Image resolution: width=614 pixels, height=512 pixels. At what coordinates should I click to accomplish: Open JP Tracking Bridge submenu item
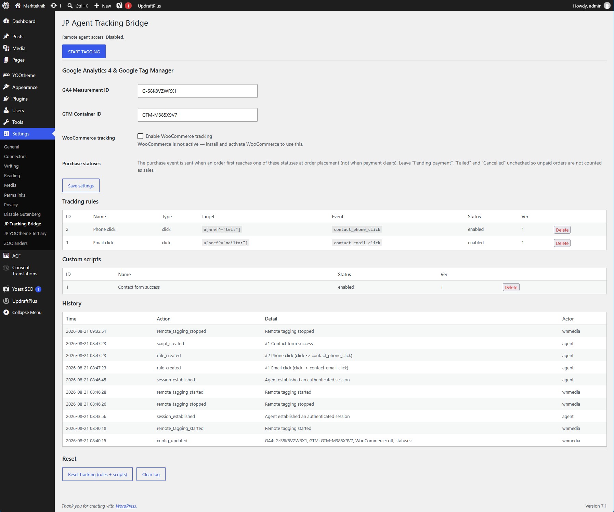[23, 224]
